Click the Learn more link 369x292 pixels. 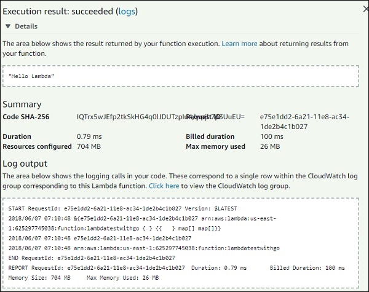[239, 44]
